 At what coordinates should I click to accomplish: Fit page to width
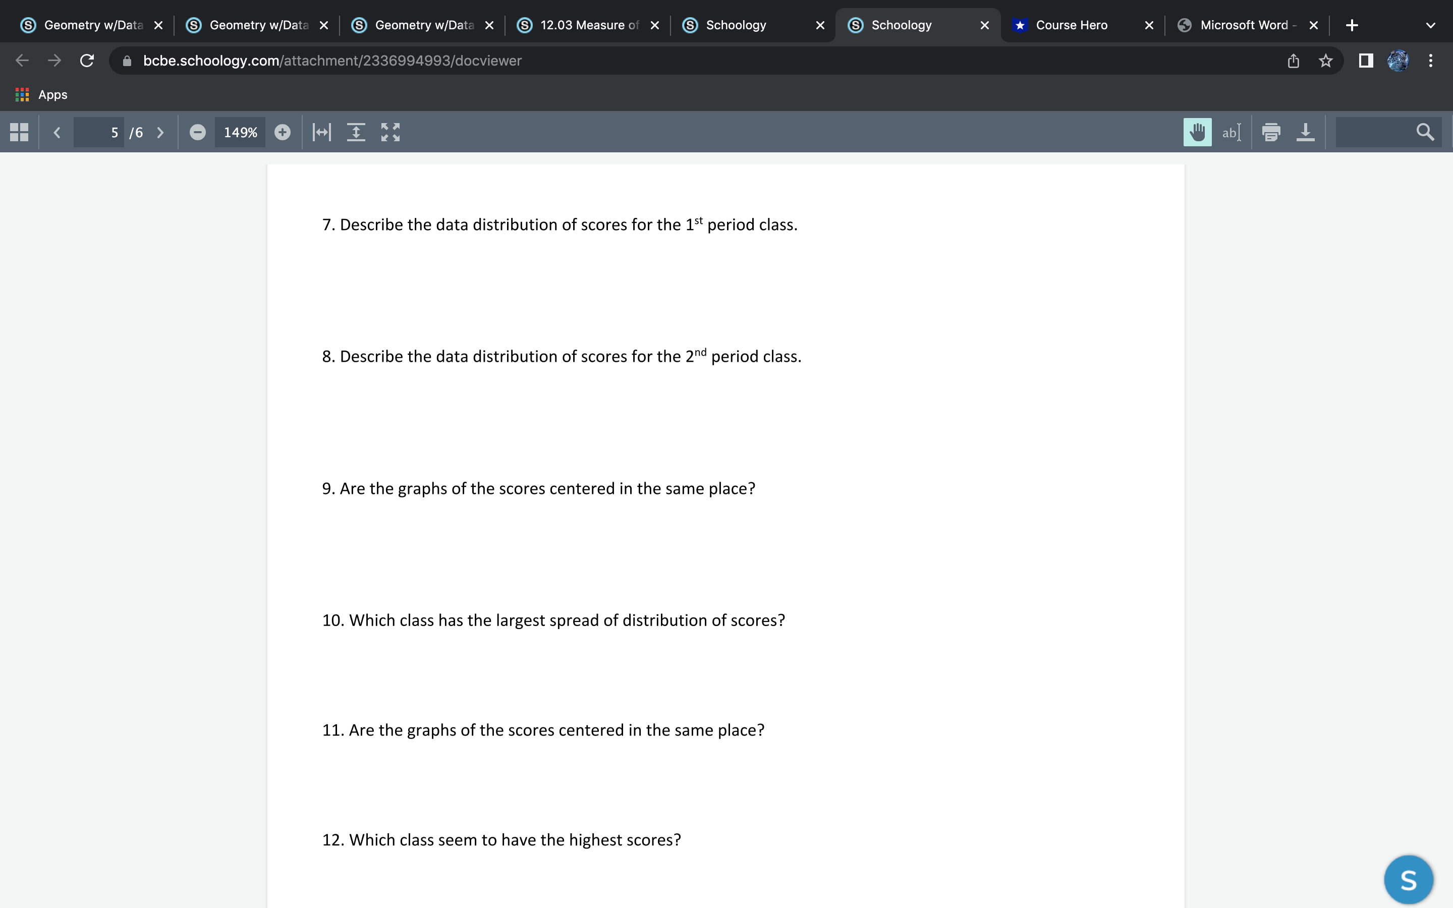pos(321,132)
